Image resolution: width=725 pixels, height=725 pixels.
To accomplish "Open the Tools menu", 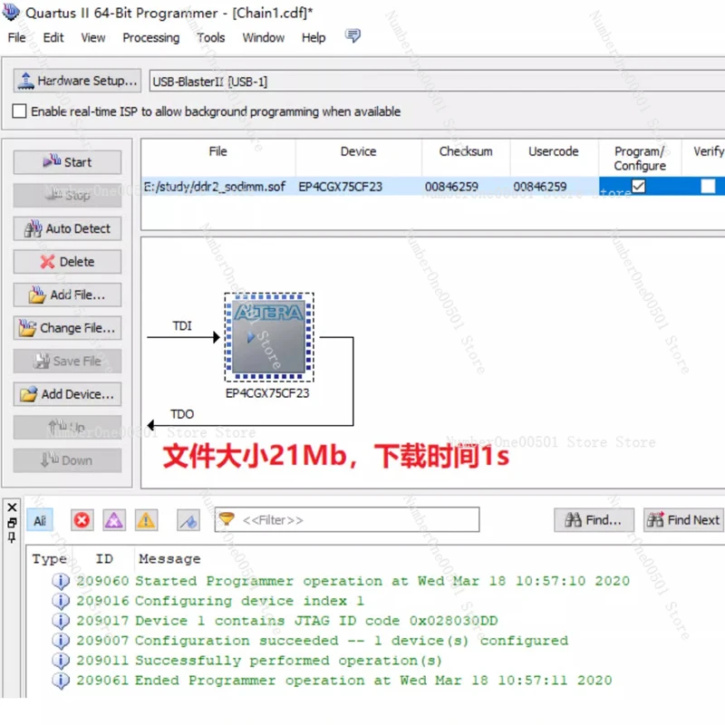I will click(211, 37).
